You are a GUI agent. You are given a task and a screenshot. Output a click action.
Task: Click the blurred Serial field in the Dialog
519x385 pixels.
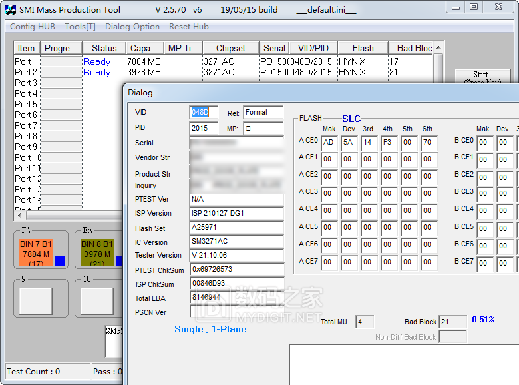pyautogui.click(x=237, y=142)
